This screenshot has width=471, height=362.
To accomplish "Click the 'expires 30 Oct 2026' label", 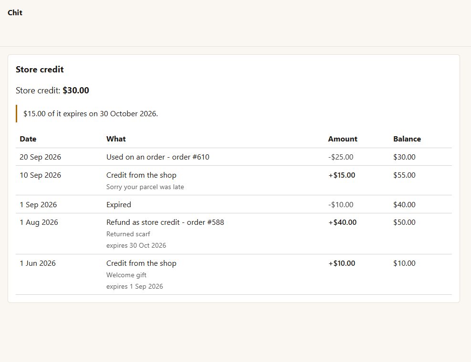I will pos(136,245).
